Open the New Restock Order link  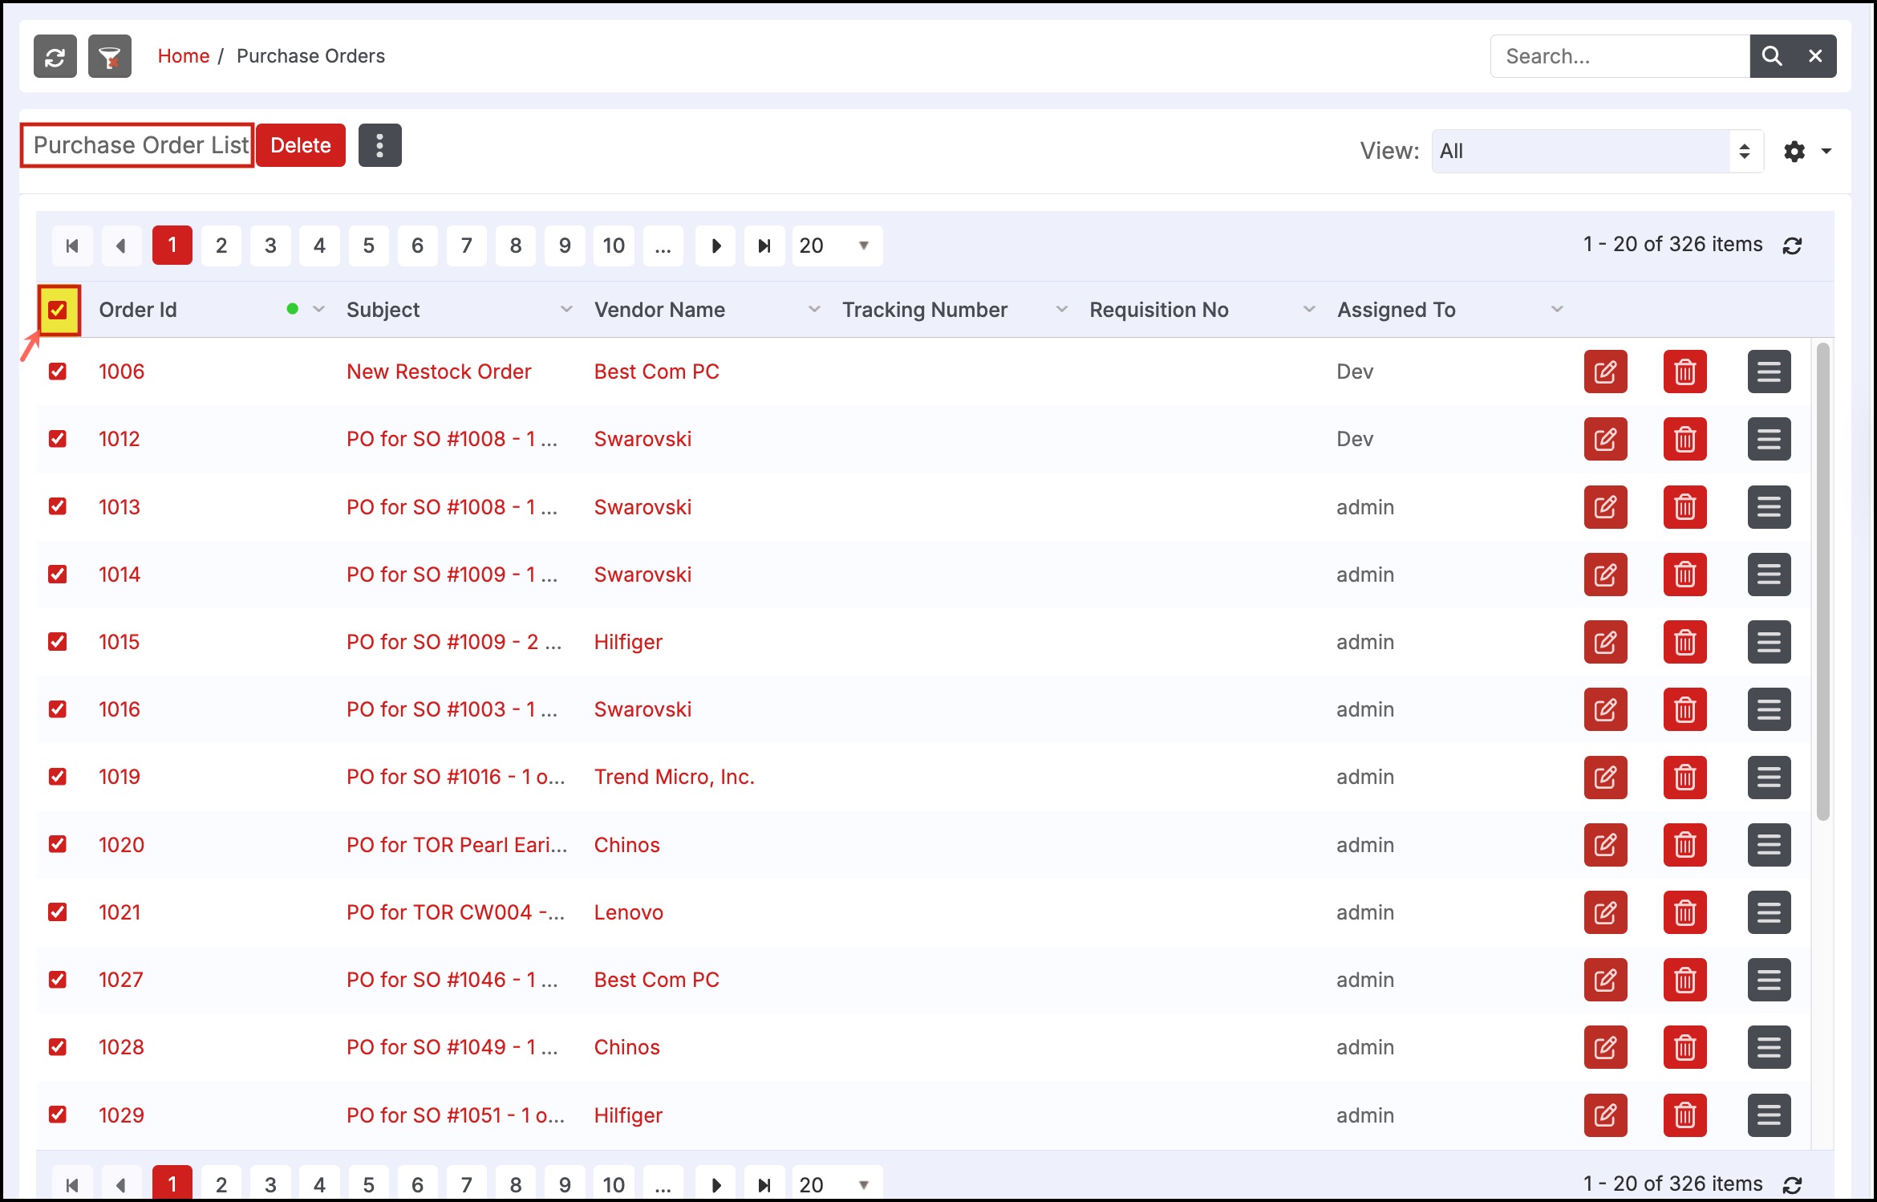pos(439,372)
